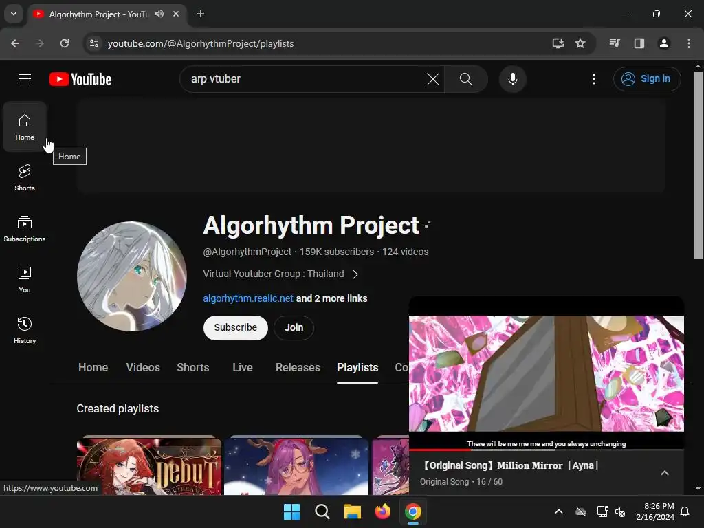Open Subscriptions in the sidebar
The width and height of the screenshot is (704, 528).
25,228
